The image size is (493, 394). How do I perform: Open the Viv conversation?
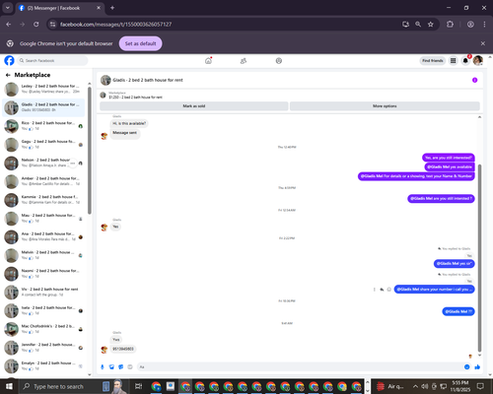pyautogui.click(x=43, y=292)
